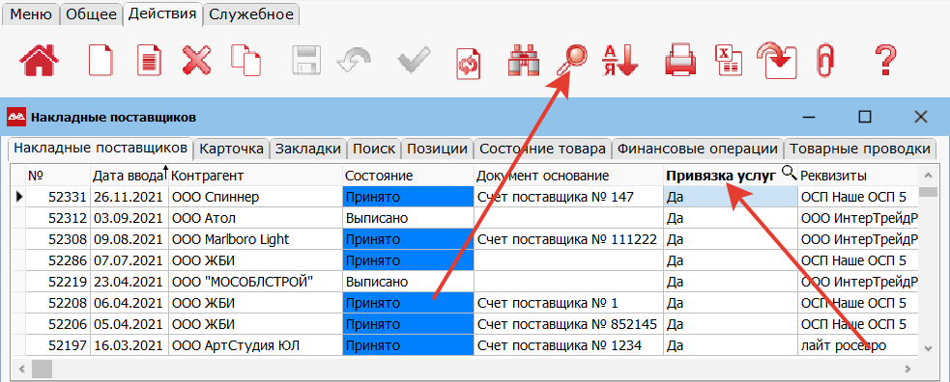Click the copy documents icon
The image size is (950, 382).
tap(246, 61)
